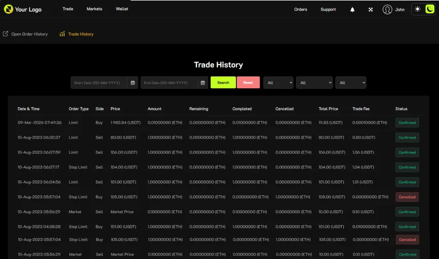Image resolution: width=439 pixels, height=259 pixels.
Task: Select the 10-Aug-2023 04:38:28 date cell
Action: click(39, 227)
